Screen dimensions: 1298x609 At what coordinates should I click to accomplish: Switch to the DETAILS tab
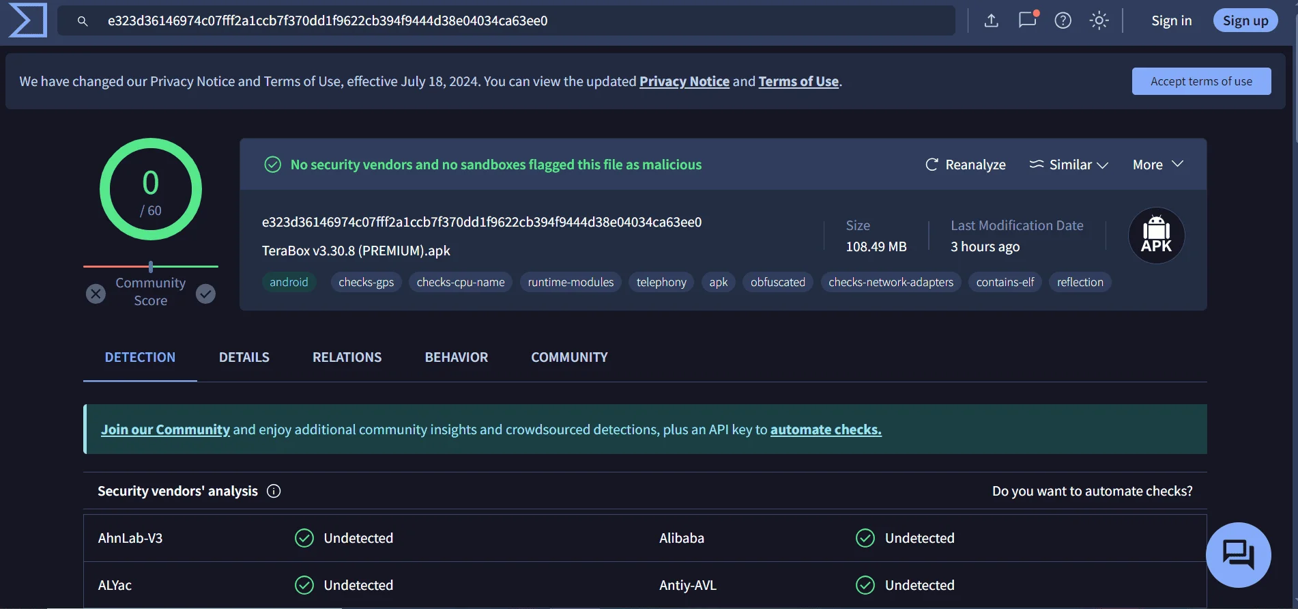(x=244, y=357)
